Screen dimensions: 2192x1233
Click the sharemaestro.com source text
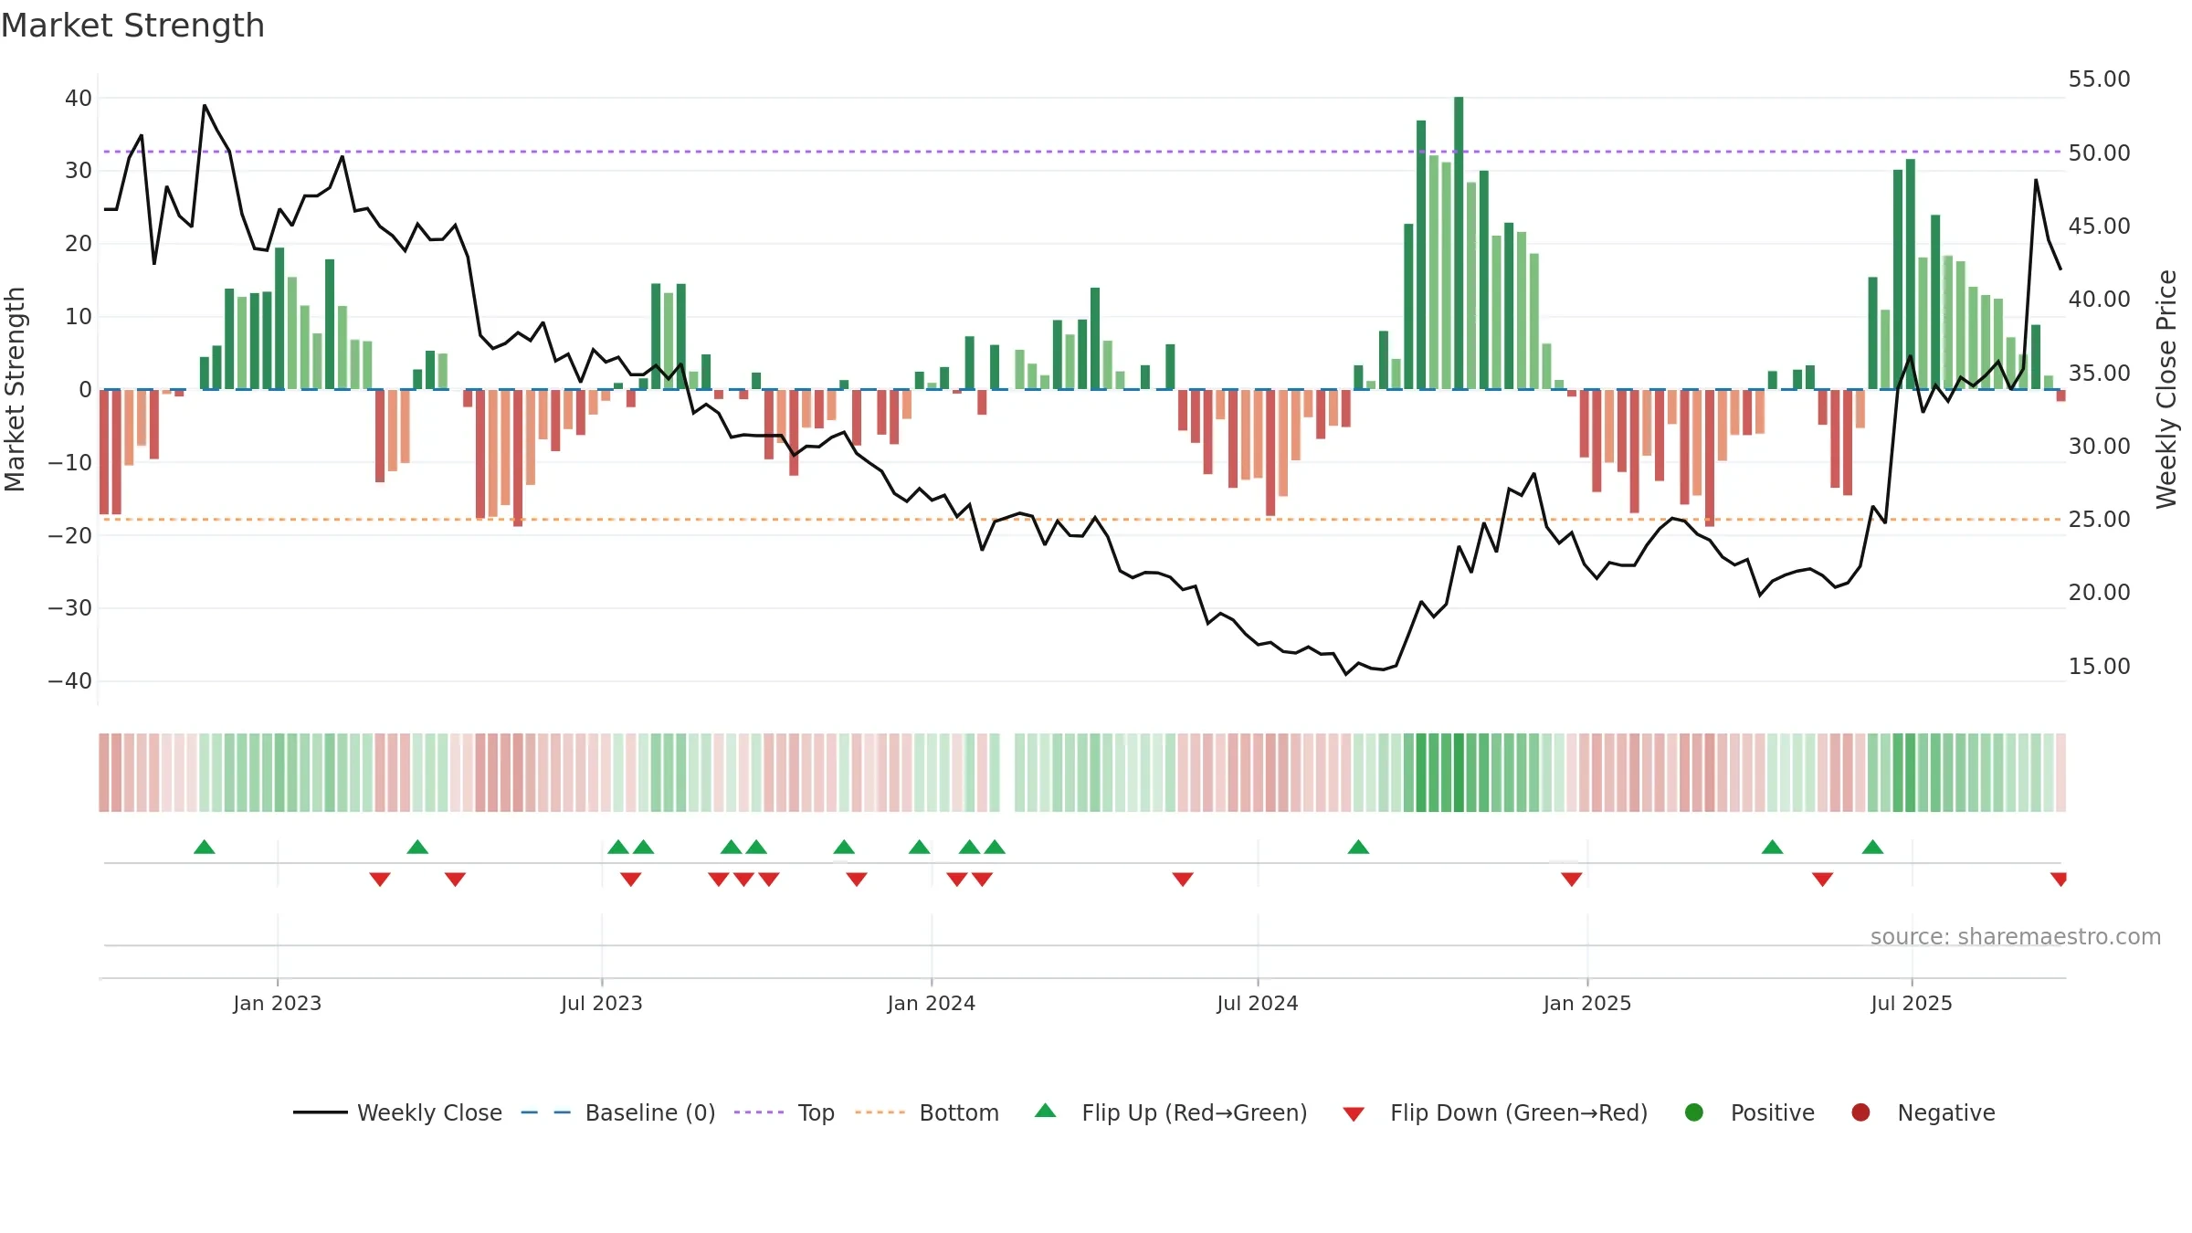pyautogui.click(x=2016, y=936)
